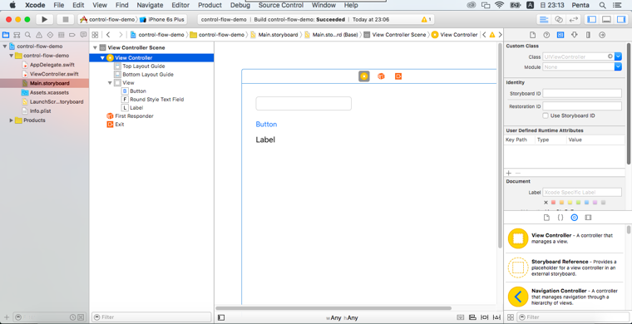Open the Align constraints menu
The width and height of the screenshot is (632, 324).
point(472,317)
